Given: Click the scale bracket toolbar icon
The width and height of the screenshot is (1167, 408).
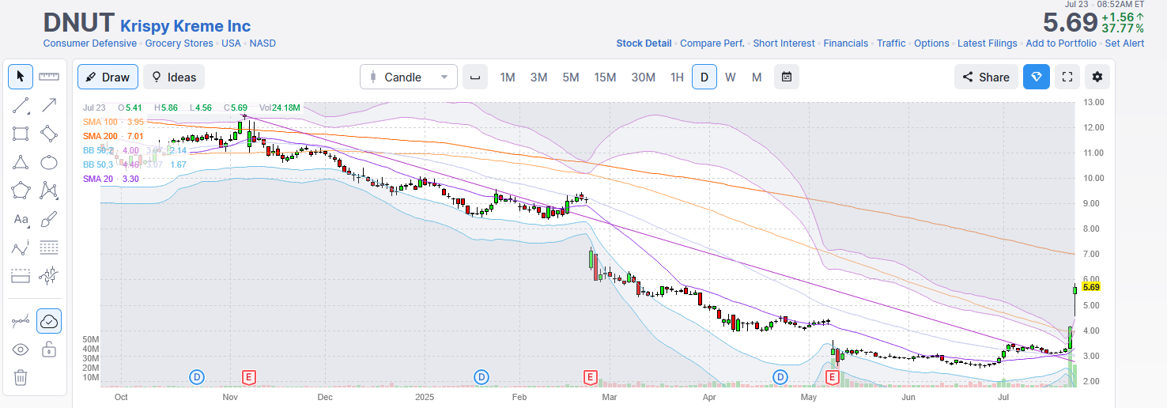Looking at the screenshot, I should (x=475, y=77).
